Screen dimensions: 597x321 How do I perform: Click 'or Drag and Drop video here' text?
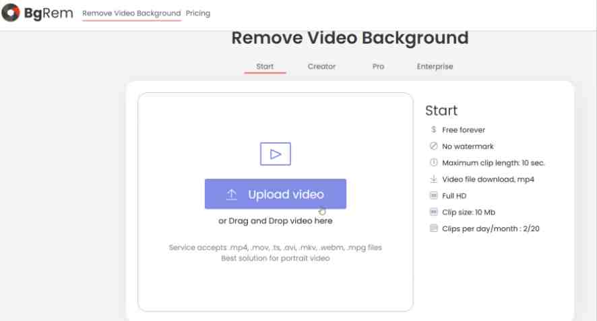point(276,221)
